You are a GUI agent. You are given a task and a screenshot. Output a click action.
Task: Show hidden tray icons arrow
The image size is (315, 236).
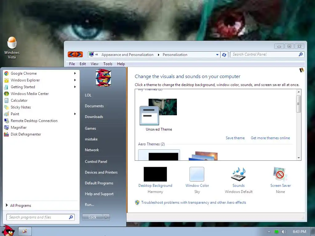tap(269, 232)
